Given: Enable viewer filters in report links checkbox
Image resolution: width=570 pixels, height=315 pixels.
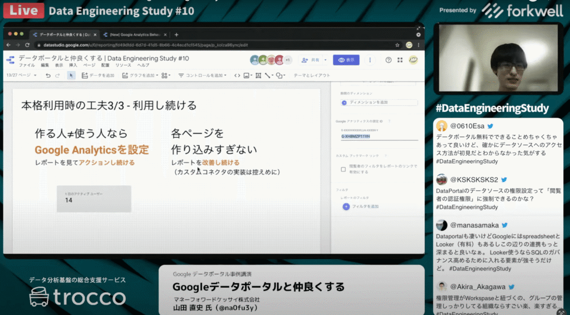Looking at the screenshot, I should tap(343, 169).
